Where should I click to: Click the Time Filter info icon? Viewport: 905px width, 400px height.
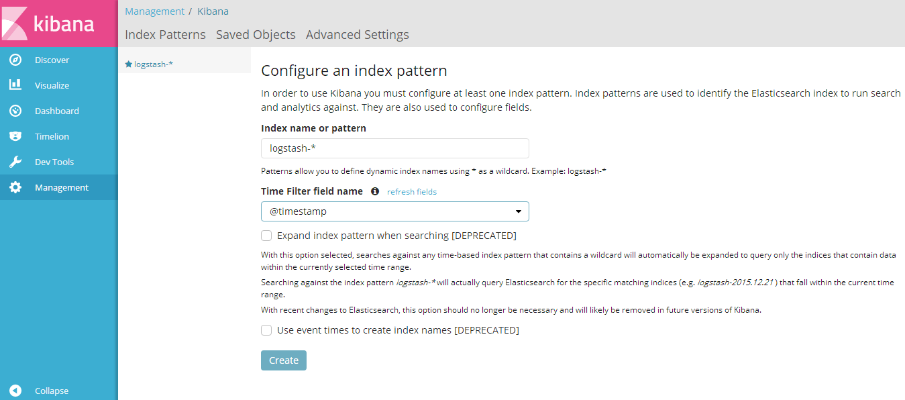pos(375,191)
